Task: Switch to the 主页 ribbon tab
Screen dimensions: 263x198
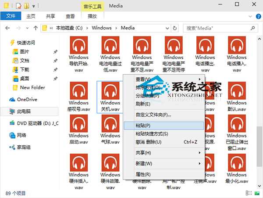Action: (x=31, y=16)
